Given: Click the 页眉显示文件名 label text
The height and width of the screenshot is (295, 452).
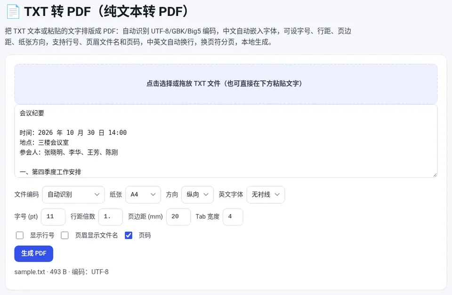Looking at the screenshot, I should pyautogui.click(x=97, y=235).
